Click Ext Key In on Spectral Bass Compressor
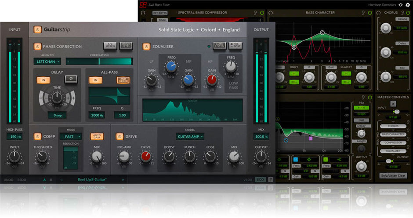 160,13
